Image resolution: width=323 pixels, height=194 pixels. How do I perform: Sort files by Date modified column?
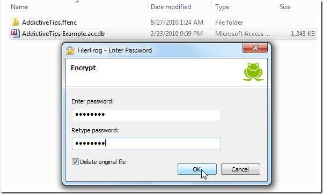(171, 7)
